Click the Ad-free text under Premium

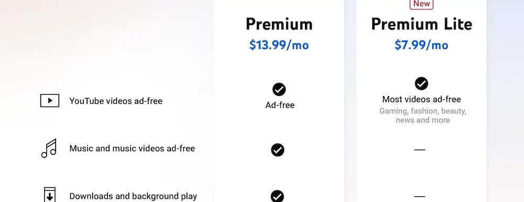point(280,105)
